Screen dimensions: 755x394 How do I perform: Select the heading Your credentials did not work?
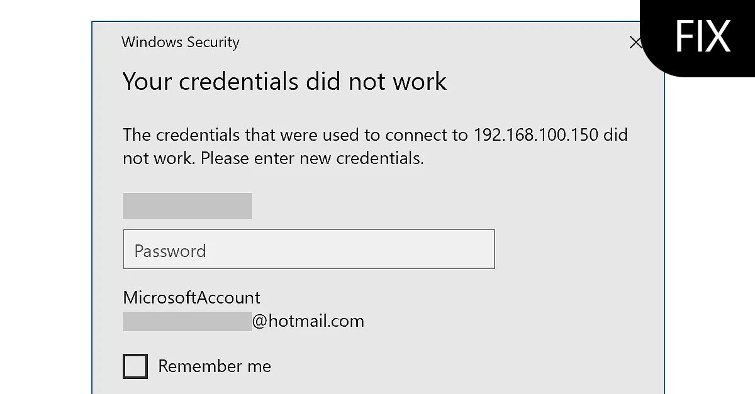[x=284, y=81]
